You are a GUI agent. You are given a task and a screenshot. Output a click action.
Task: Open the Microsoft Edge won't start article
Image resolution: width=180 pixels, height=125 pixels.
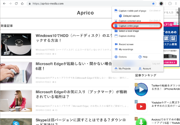pyautogui.click(x=74, y=66)
